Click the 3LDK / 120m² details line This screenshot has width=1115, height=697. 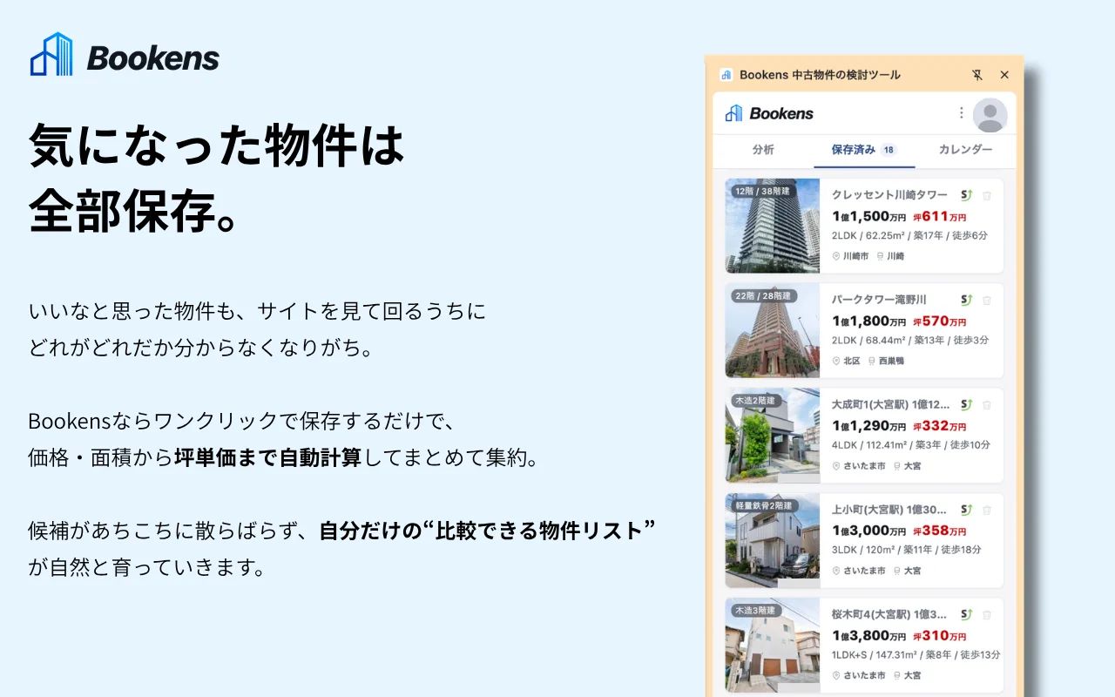coord(907,550)
